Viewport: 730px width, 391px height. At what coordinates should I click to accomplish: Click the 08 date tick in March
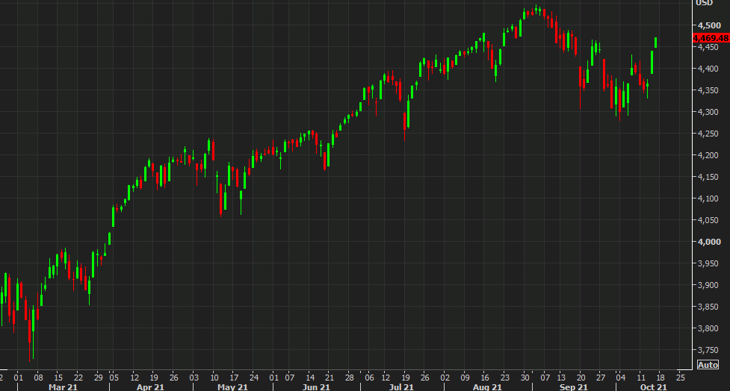pos(38,377)
